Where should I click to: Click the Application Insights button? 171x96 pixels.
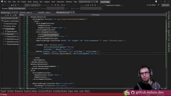pyautogui.click(x=113, y=5)
